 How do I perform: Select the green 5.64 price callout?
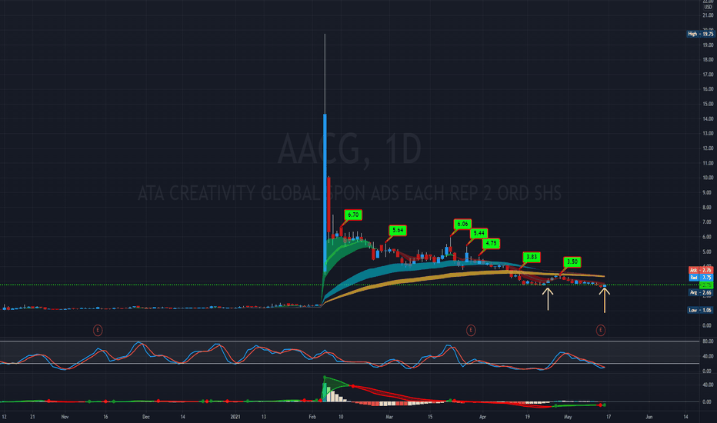click(398, 230)
